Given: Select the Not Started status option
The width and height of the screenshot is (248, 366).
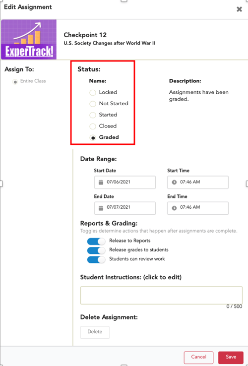Looking at the screenshot, I should coord(93,104).
